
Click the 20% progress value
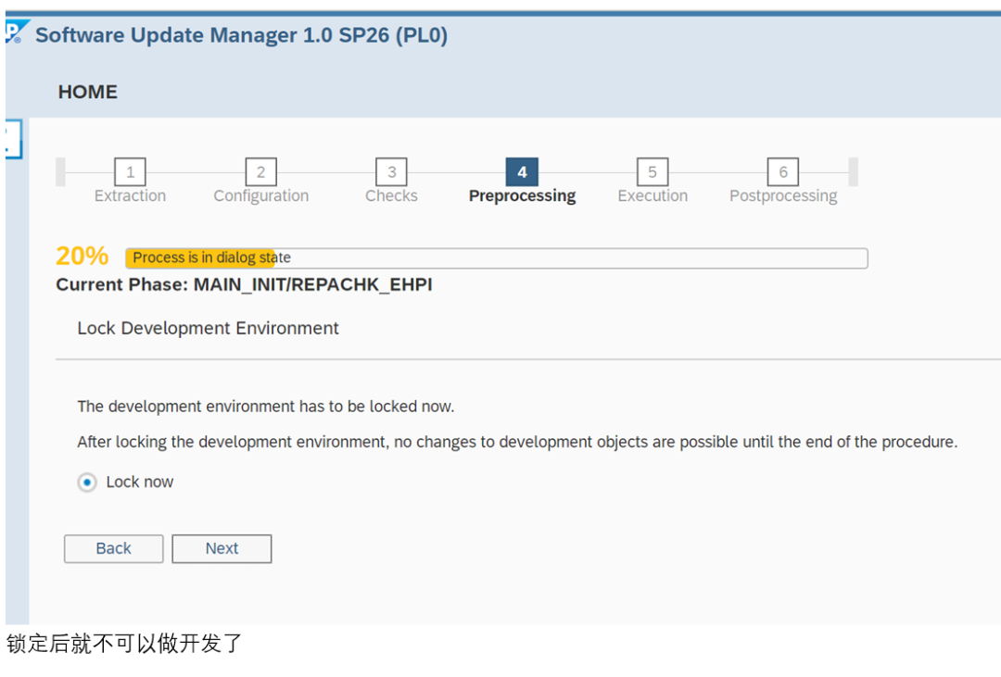coord(82,256)
